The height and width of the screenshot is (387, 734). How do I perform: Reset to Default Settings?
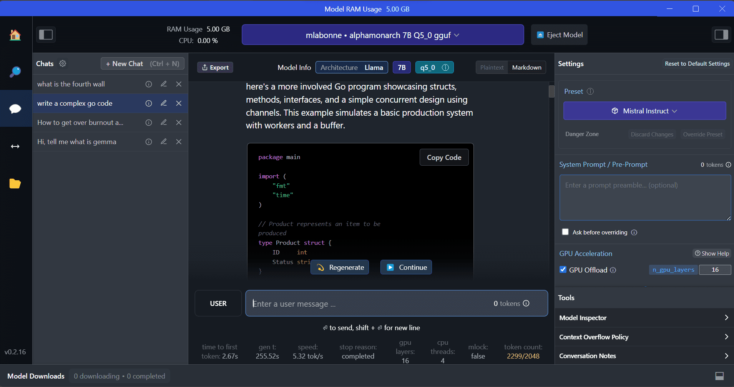697,64
